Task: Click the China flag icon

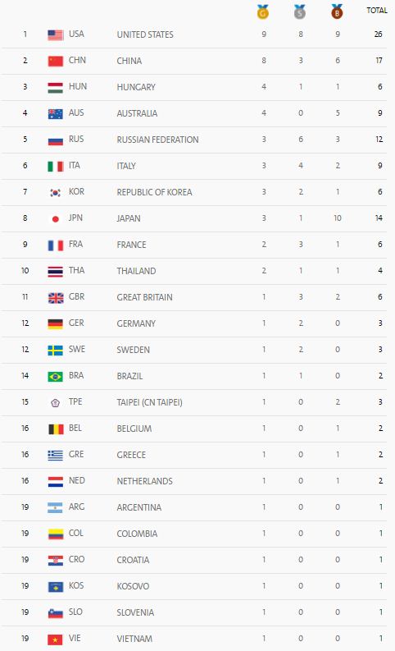Action: pos(56,61)
